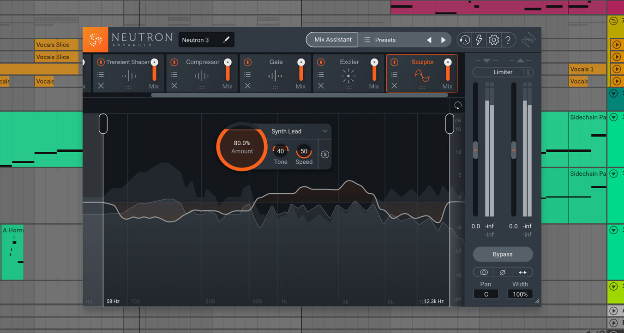Viewport: 624px width, 333px height.
Task: Toggle Exciter module power button
Action: [321, 62]
